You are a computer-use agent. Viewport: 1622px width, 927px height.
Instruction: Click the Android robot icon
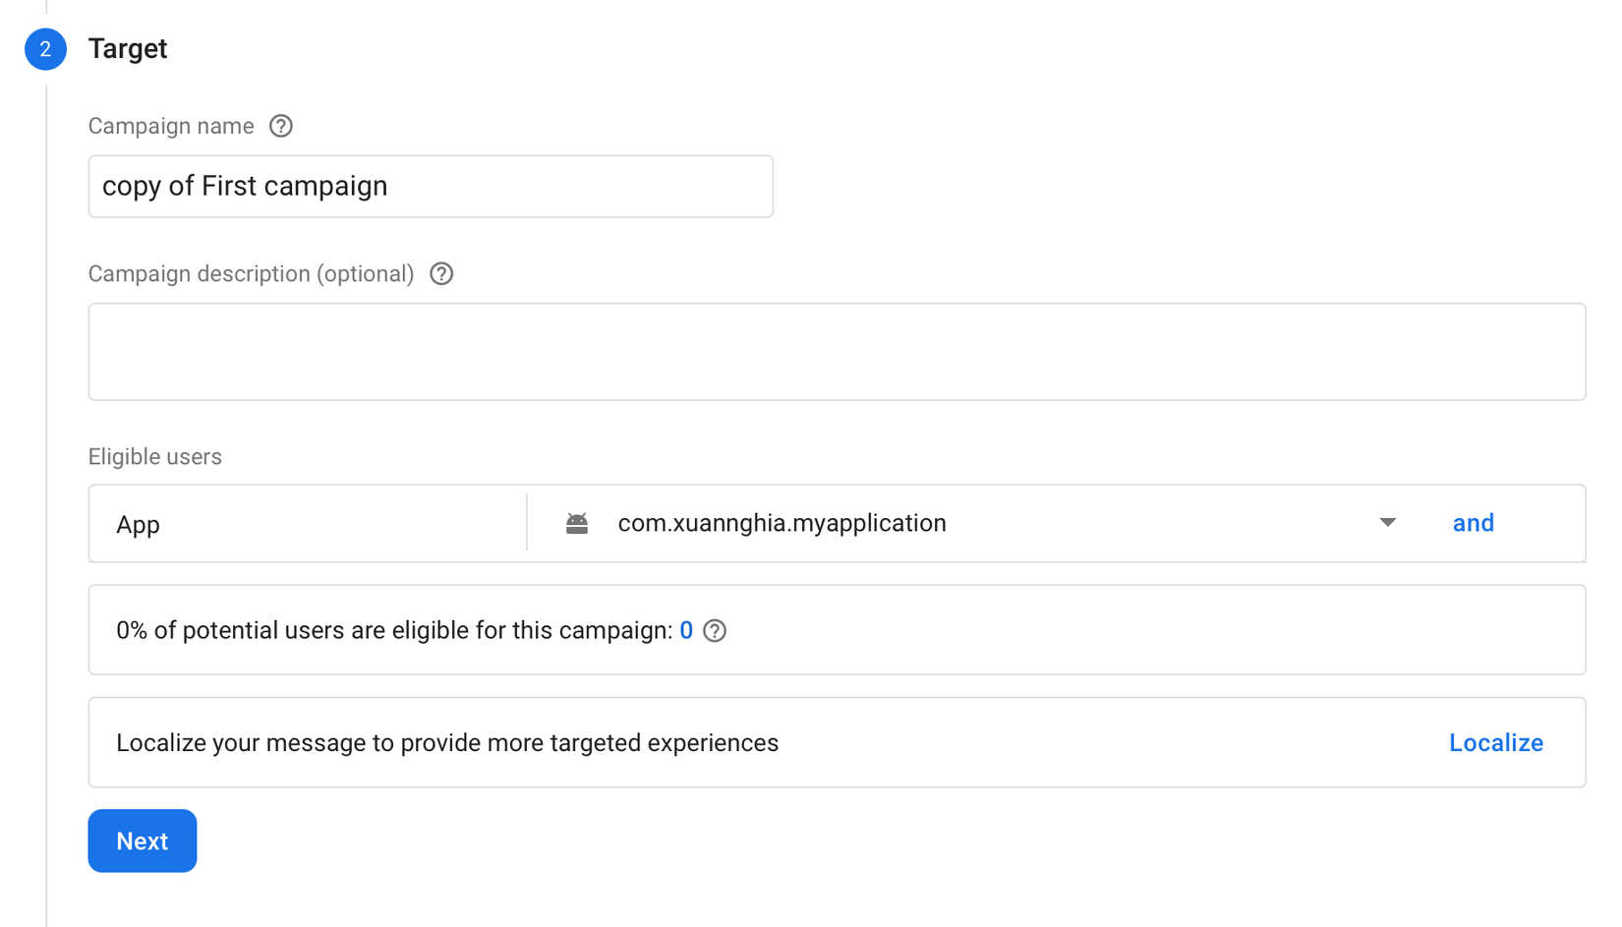coord(577,524)
